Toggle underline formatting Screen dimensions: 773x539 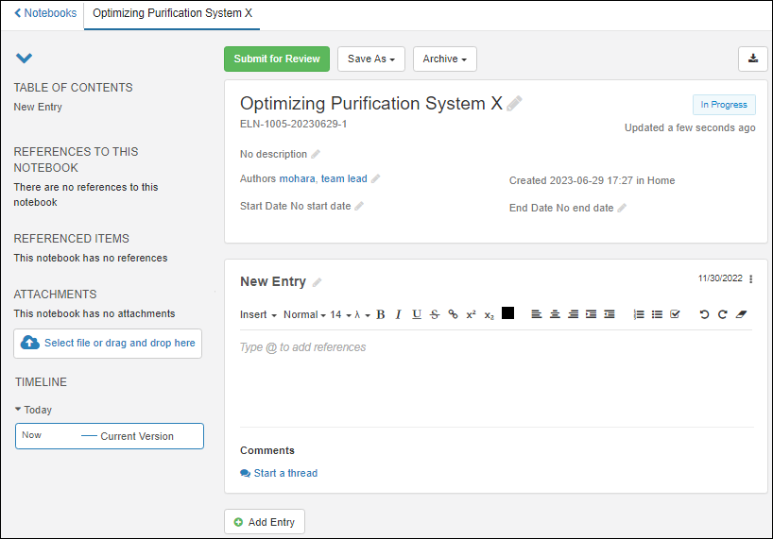417,314
